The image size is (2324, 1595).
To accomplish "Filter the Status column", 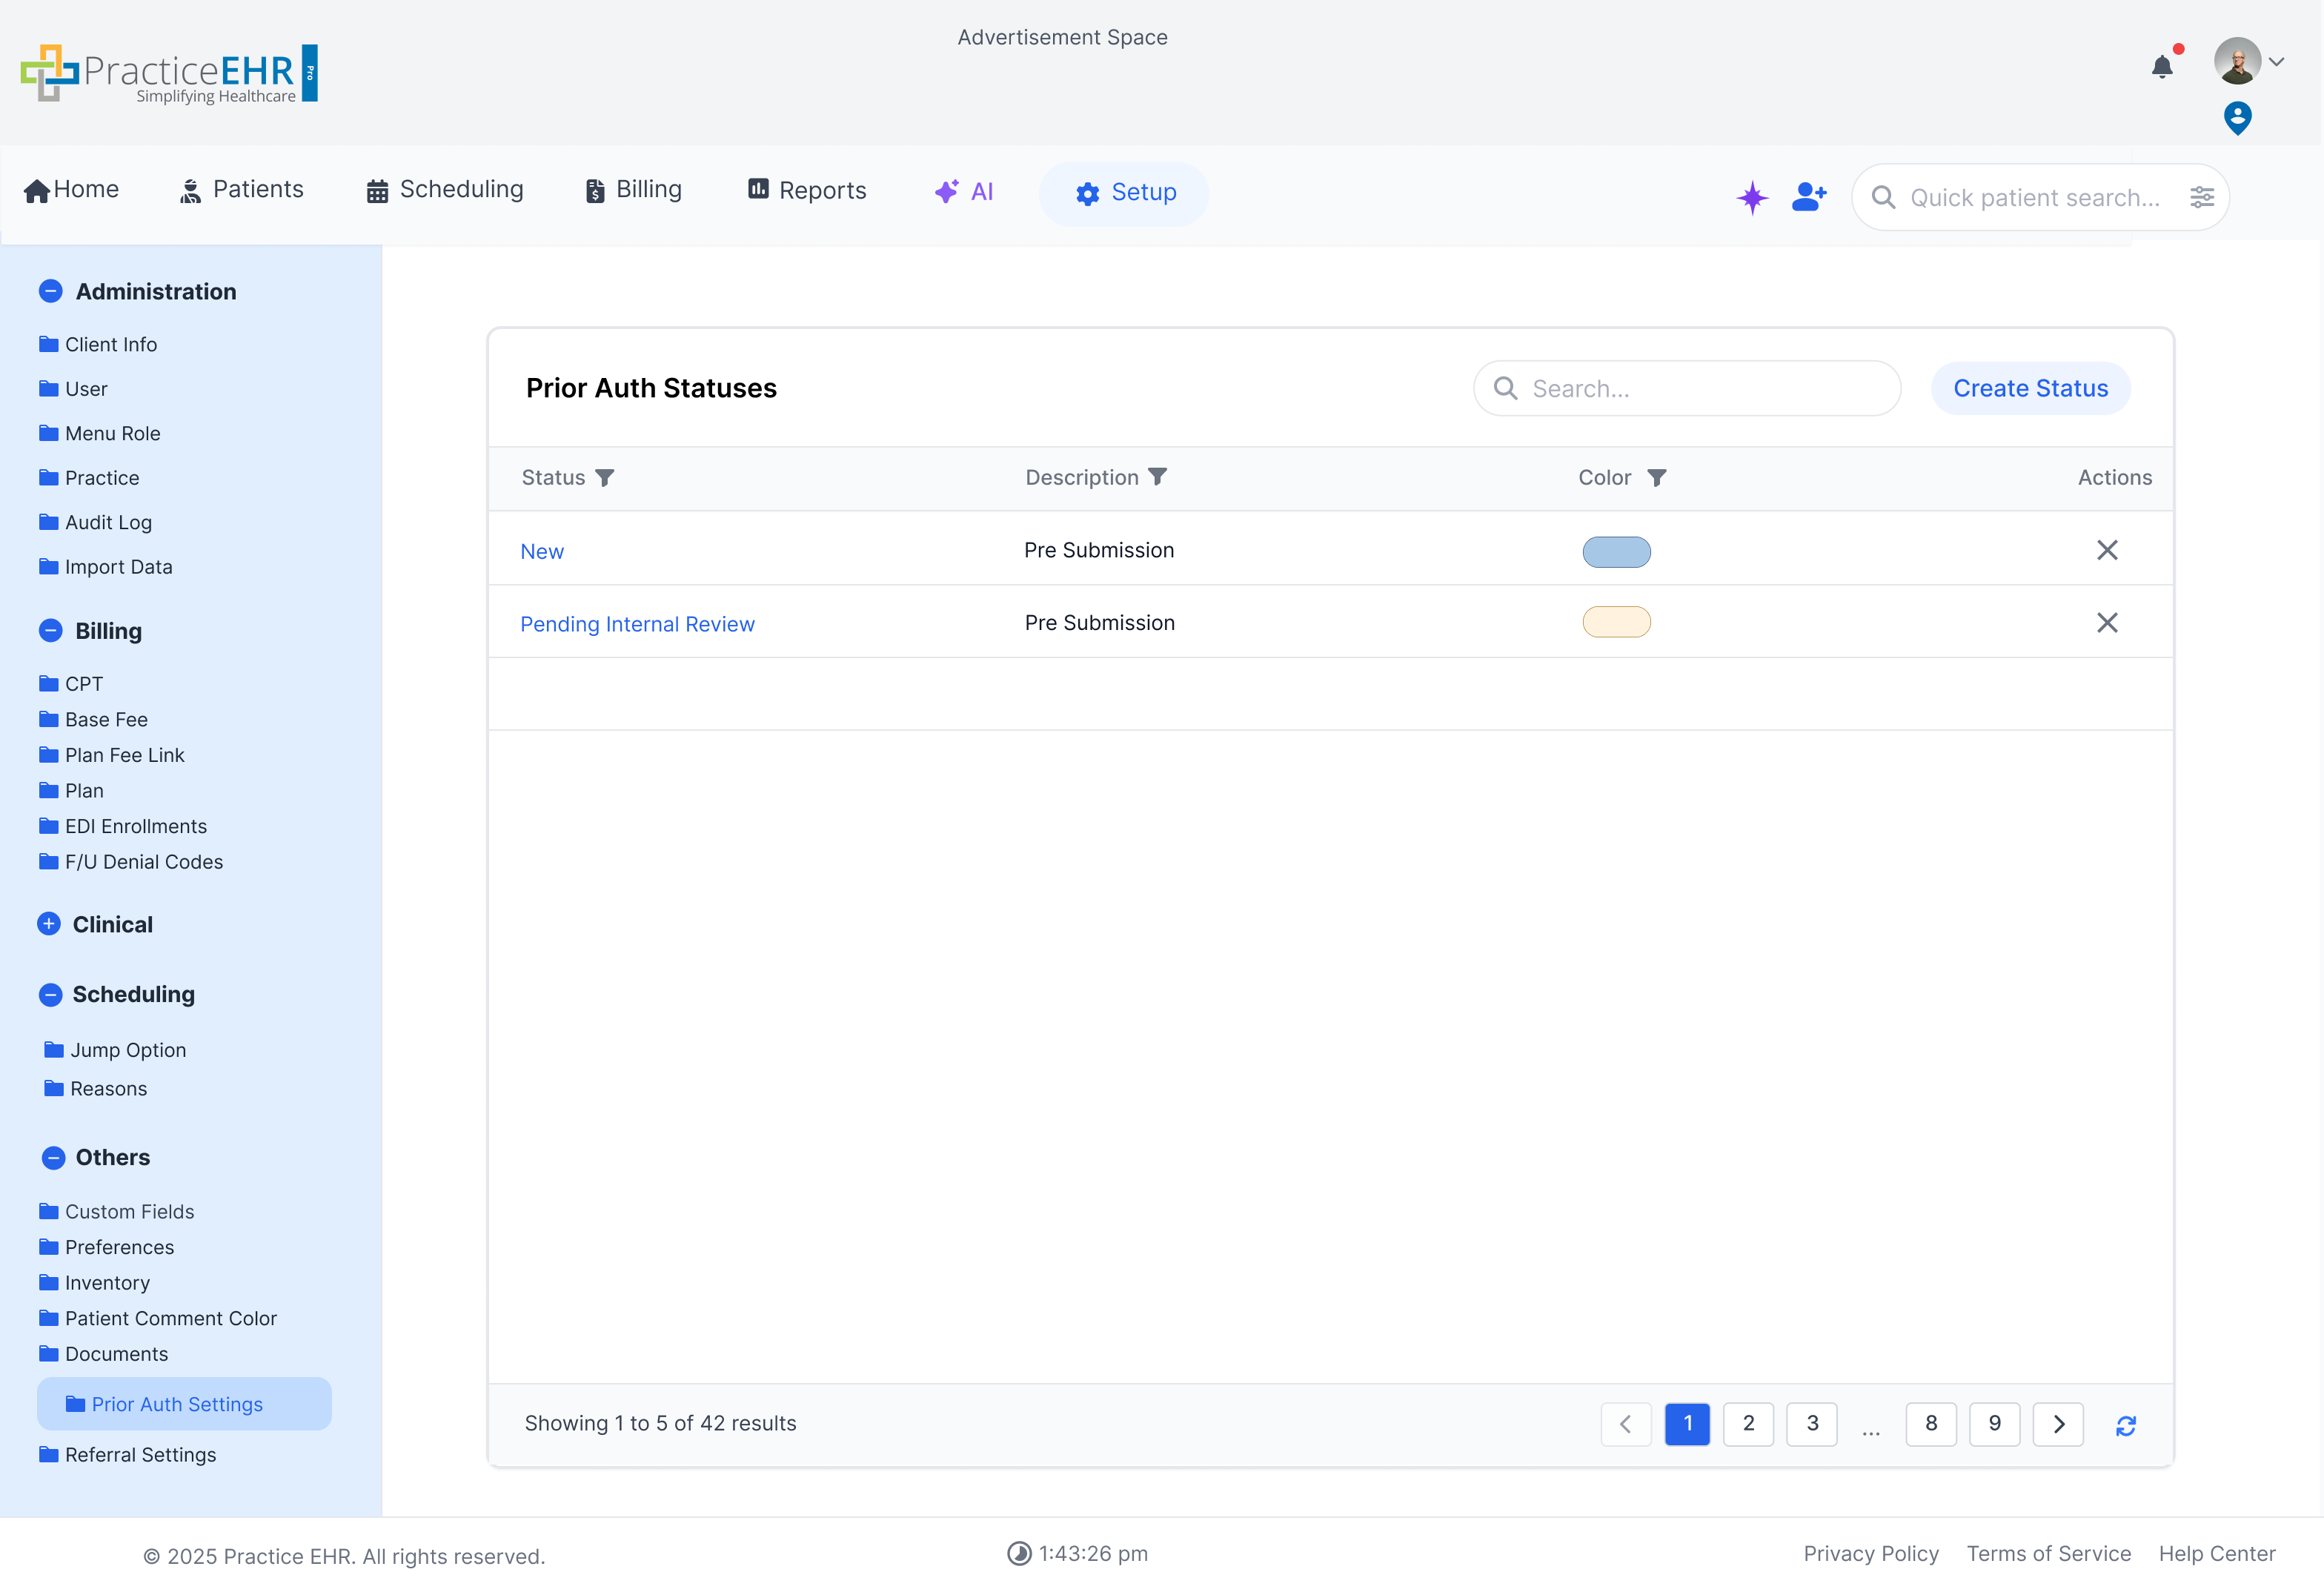I will pos(605,478).
